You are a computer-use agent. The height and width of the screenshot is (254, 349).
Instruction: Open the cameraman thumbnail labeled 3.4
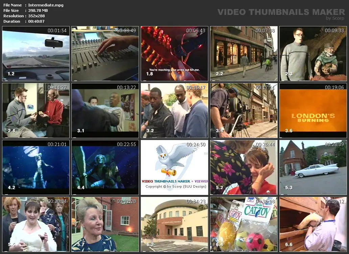pos(244,110)
